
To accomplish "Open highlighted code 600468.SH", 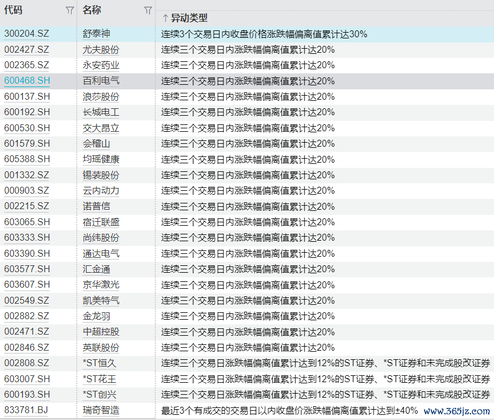I will pyautogui.click(x=27, y=81).
